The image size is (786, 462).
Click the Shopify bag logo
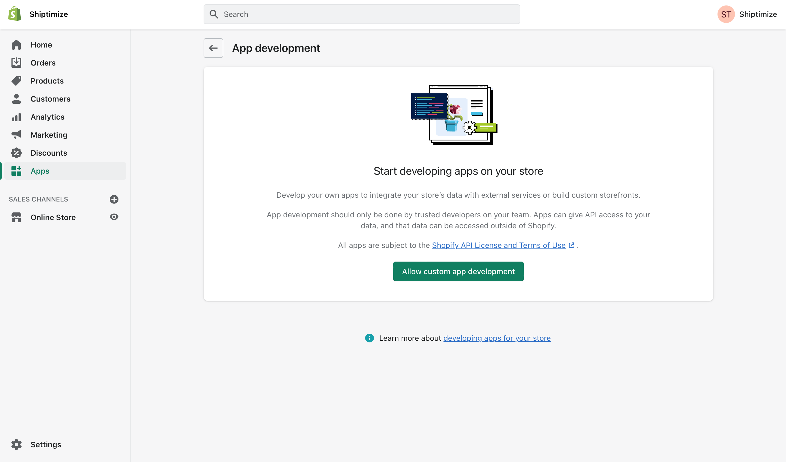pyautogui.click(x=15, y=14)
